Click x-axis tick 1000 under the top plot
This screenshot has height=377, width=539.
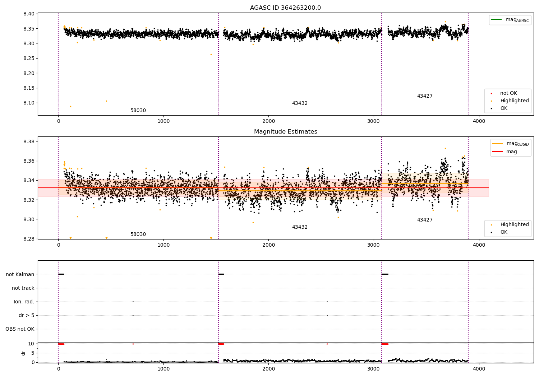pos(163,121)
